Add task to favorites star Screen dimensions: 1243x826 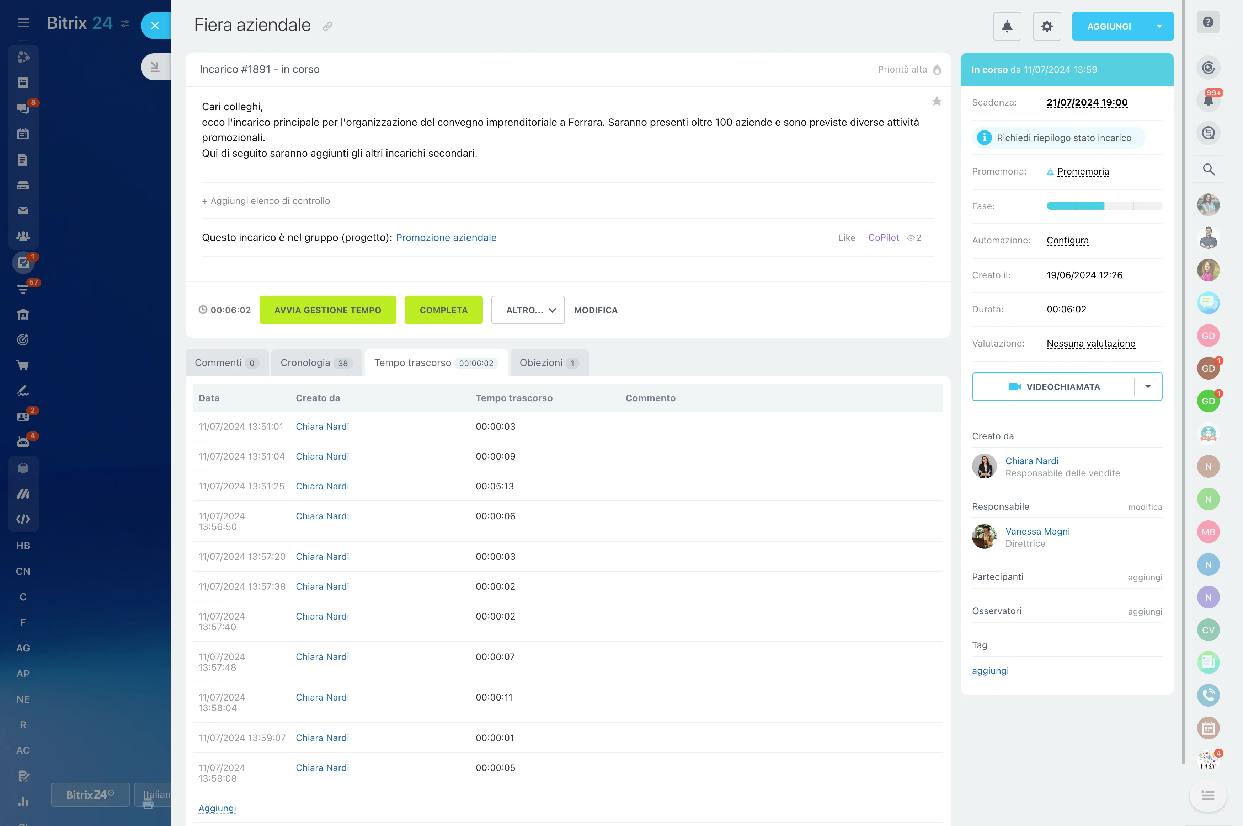936,101
